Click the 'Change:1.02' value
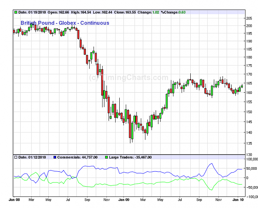The width and height of the screenshot is (258, 208). 148,12
